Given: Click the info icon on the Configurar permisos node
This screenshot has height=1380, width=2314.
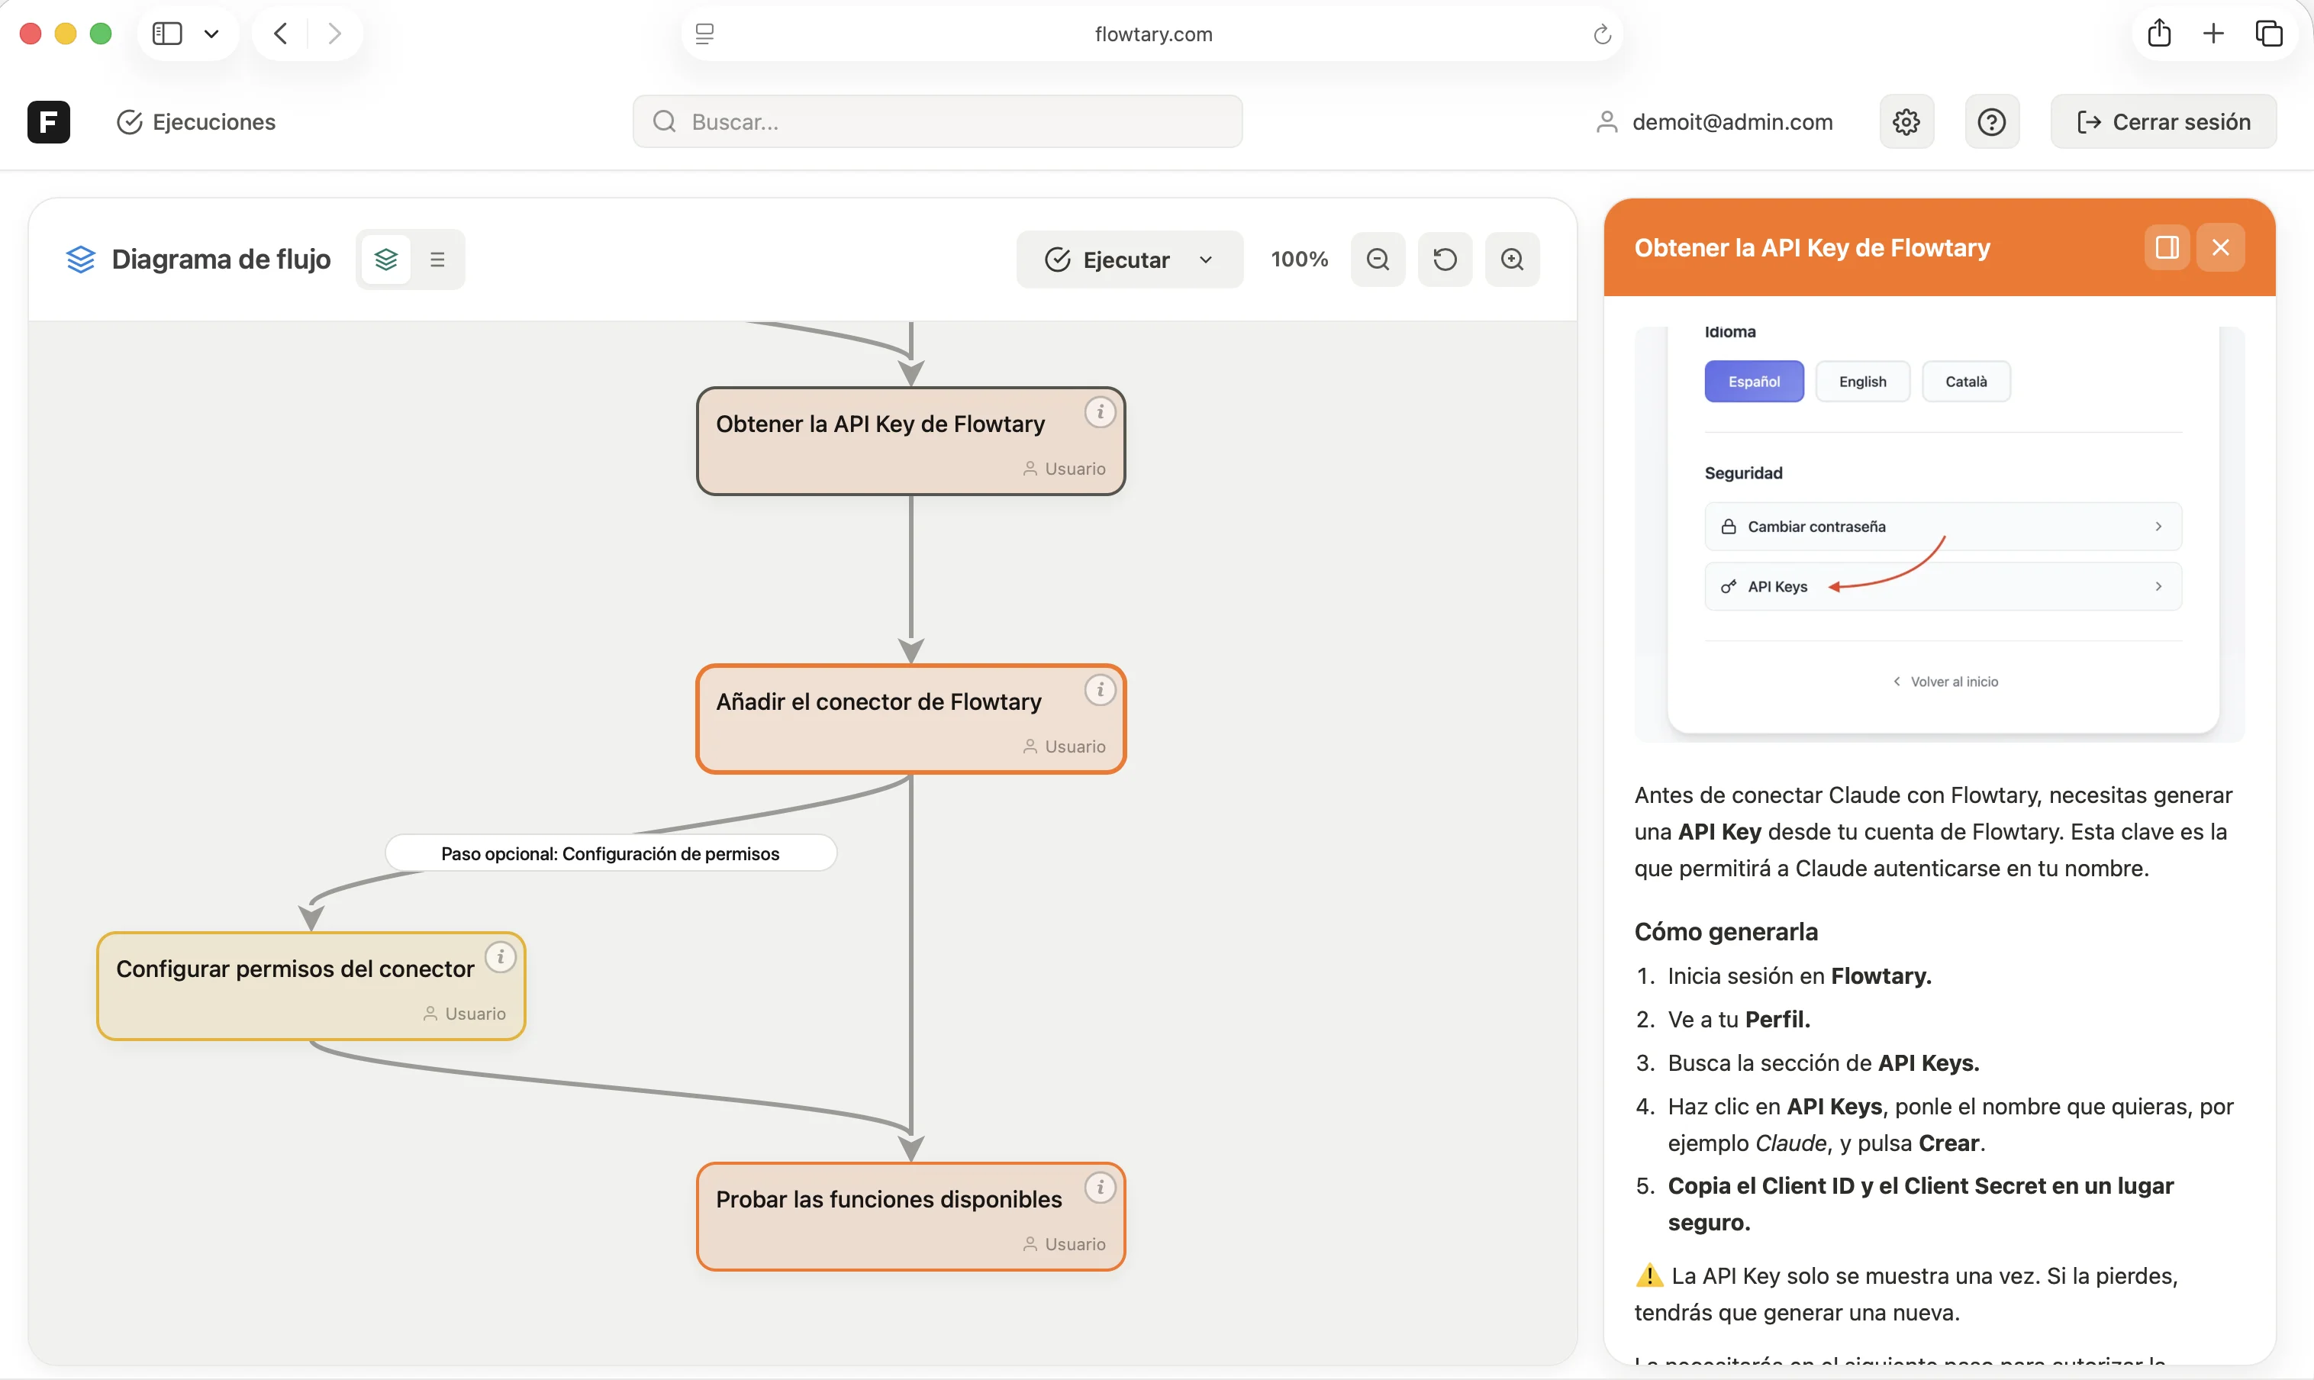Looking at the screenshot, I should 500,957.
